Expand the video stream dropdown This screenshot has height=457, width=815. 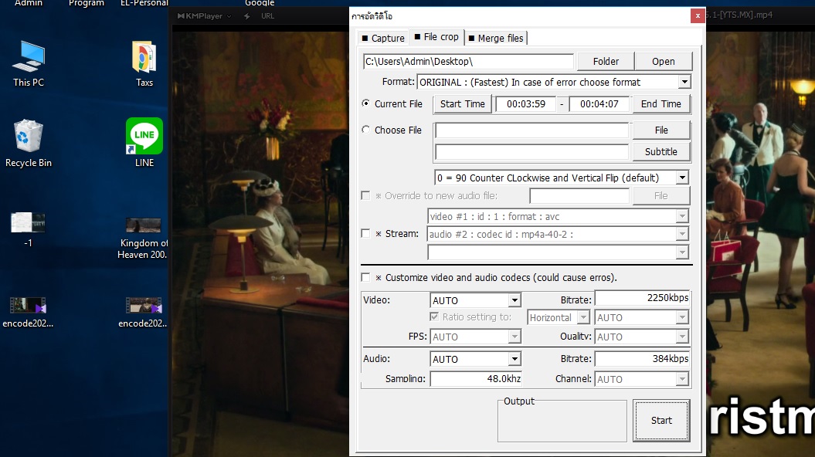tap(682, 216)
